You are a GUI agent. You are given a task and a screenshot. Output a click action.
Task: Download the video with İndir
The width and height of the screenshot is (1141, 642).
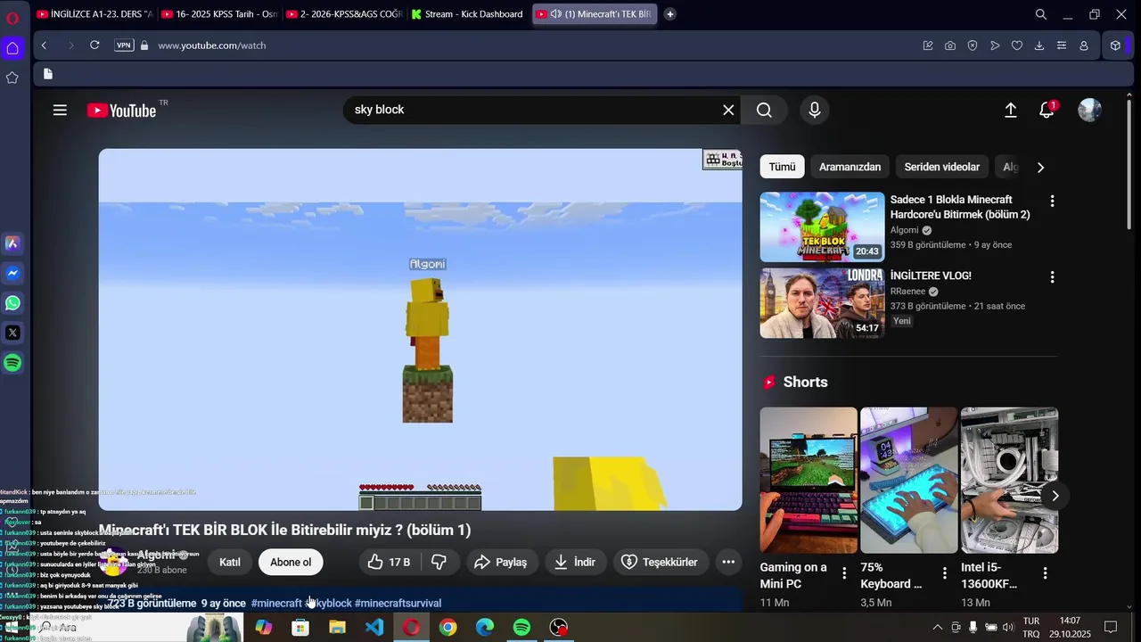tap(575, 562)
